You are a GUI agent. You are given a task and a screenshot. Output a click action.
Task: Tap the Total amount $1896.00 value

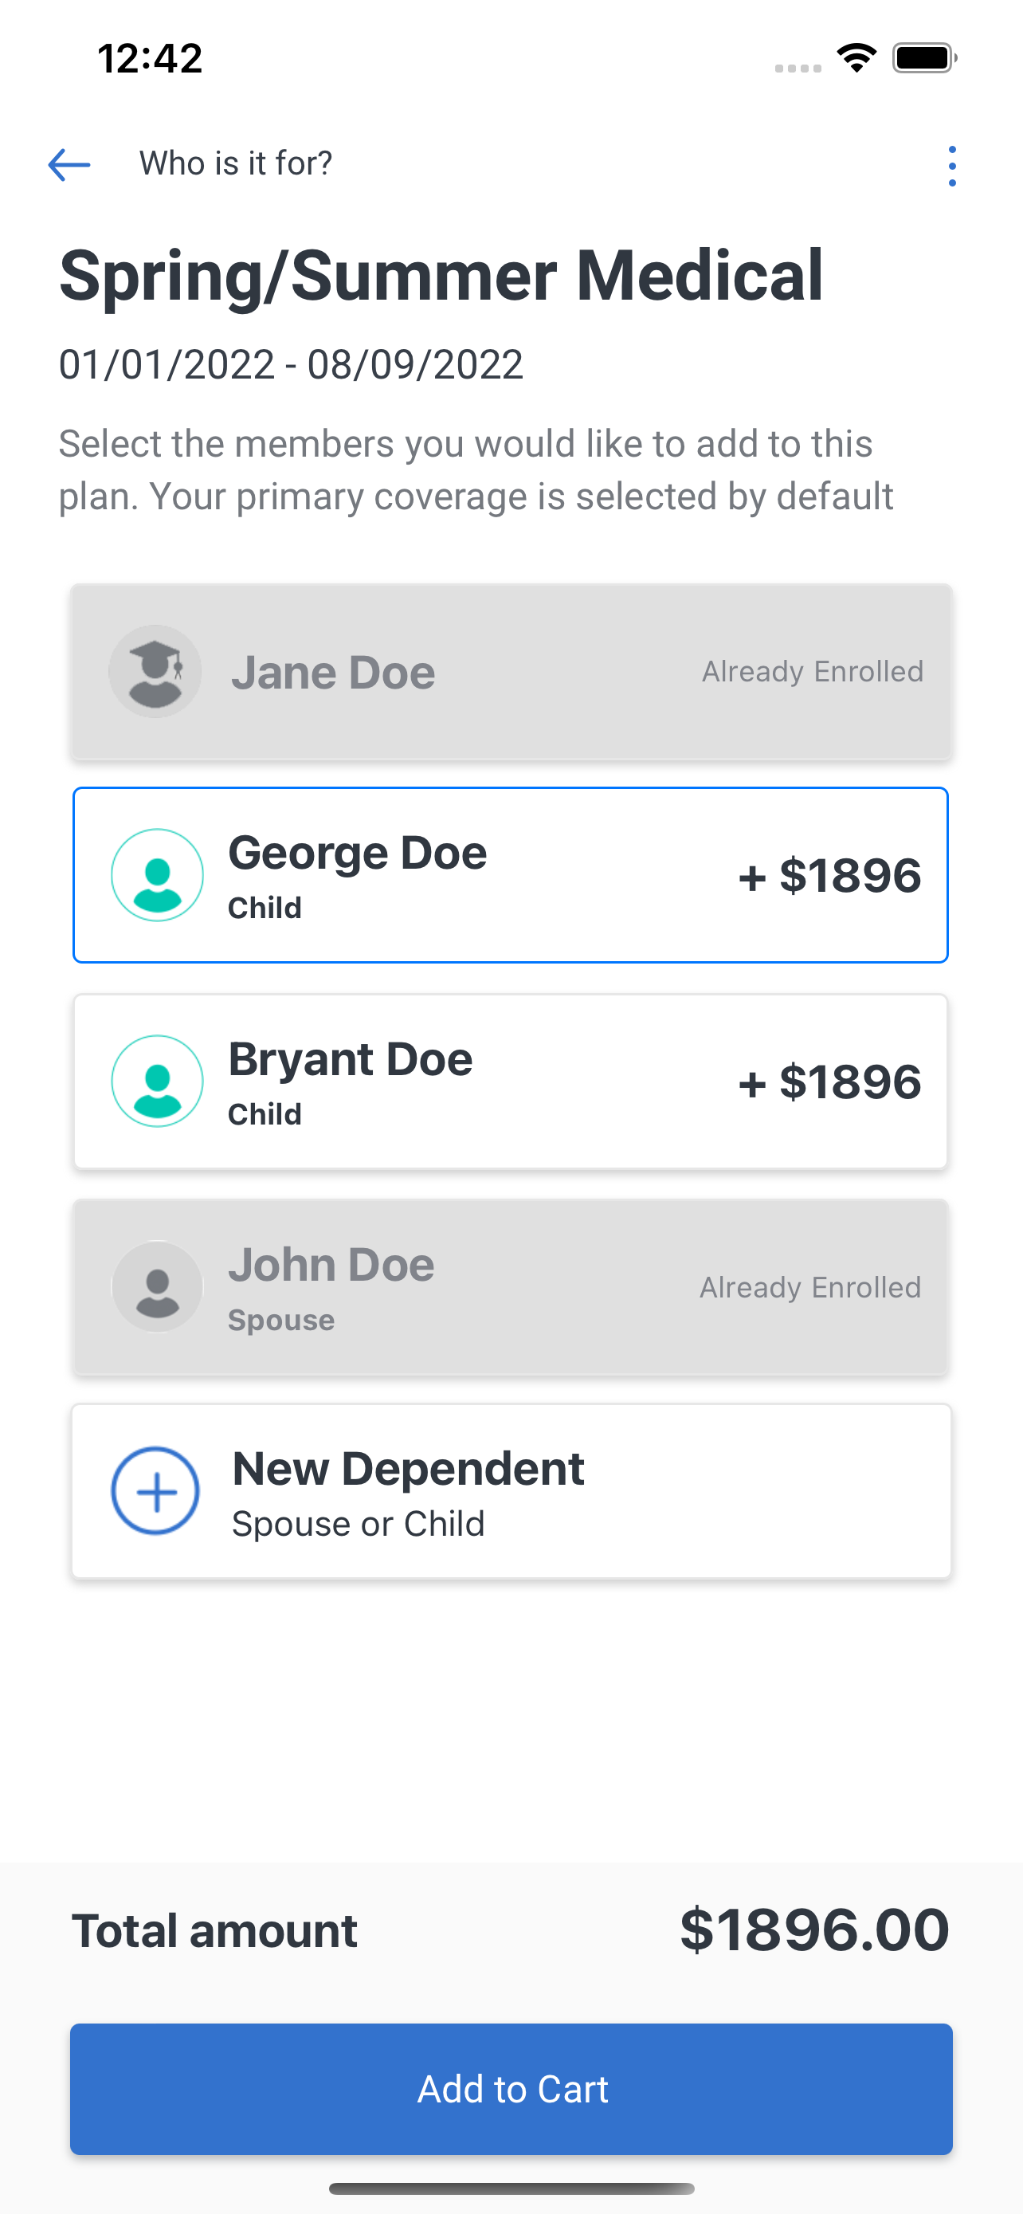coord(814,1929)
